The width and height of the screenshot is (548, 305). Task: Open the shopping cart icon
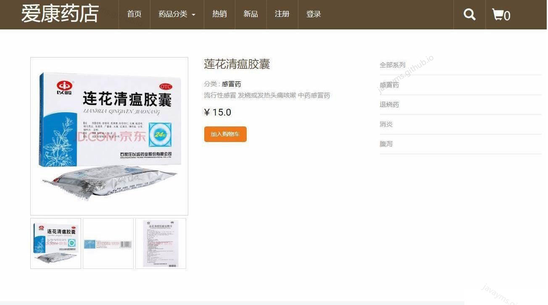pyautogui.click(x=498, y=14)
